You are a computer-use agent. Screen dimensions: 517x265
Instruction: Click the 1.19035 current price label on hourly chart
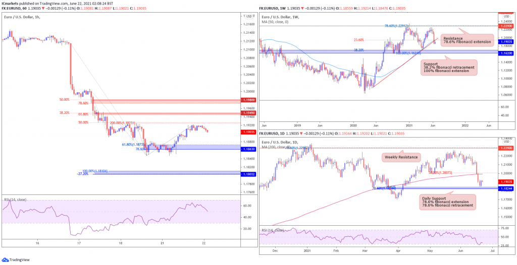(x=248, y=131)
